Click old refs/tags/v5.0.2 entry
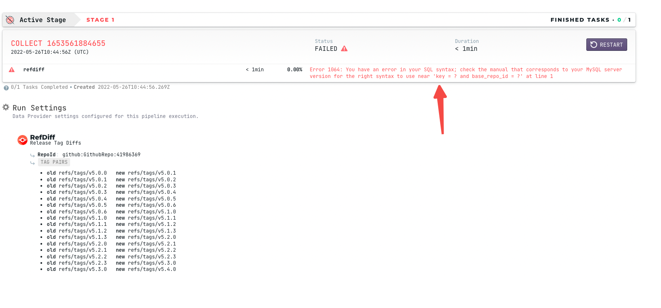The image size is (661, 308). [77, 186]
